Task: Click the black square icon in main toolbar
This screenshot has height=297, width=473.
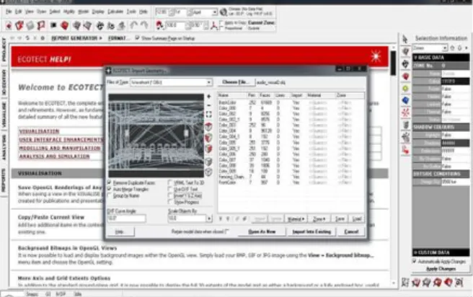Action: pyautogui.click(x=53, y=25)
